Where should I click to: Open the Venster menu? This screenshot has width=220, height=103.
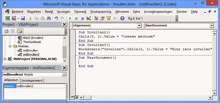182,12
